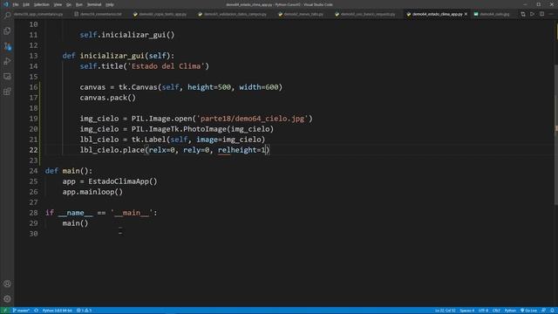
Task: Click the Split Editor icon
Action: pyautogui.click(x=541, y=14)
